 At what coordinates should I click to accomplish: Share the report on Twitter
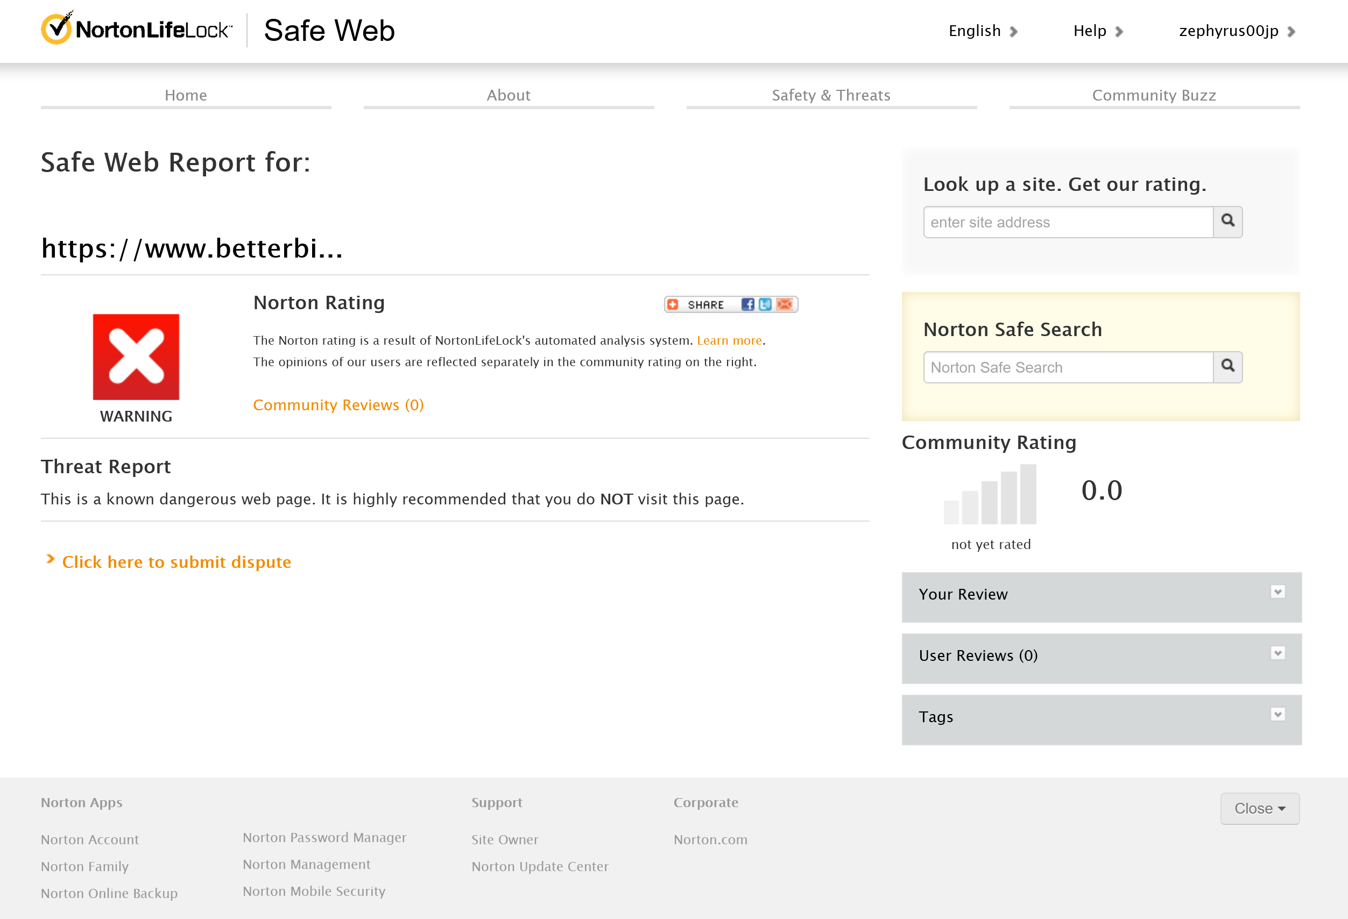pyautogui.click(x=765, y=305)
